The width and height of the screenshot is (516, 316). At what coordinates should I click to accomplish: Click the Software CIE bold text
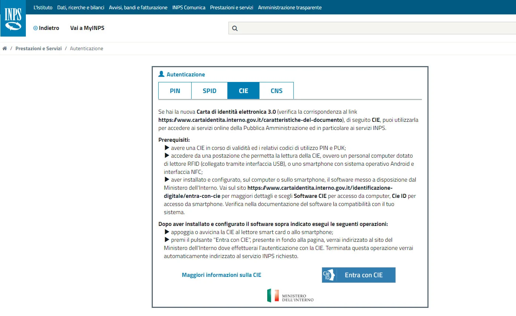click(x=310, y=196)
